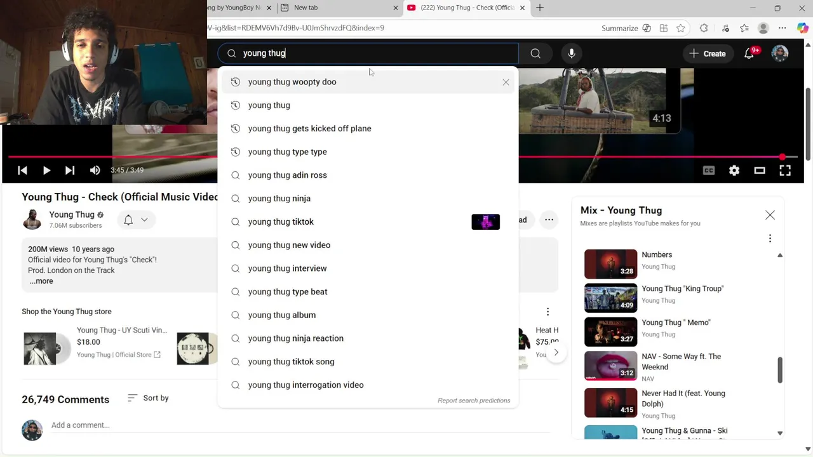Image resolution: width=813 pixels, height=457 pixels.
Task: Choose the 'young thug tiktok' suggestion
Action: click(368, 222)
